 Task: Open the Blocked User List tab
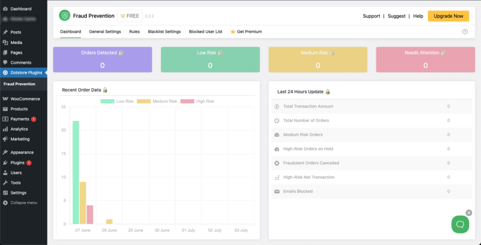click(x=205, y=31)
